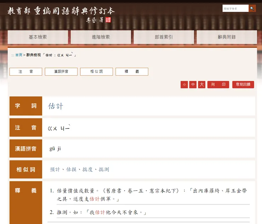
Task: Click the red seal stamp next to signature
Action: 108,20
